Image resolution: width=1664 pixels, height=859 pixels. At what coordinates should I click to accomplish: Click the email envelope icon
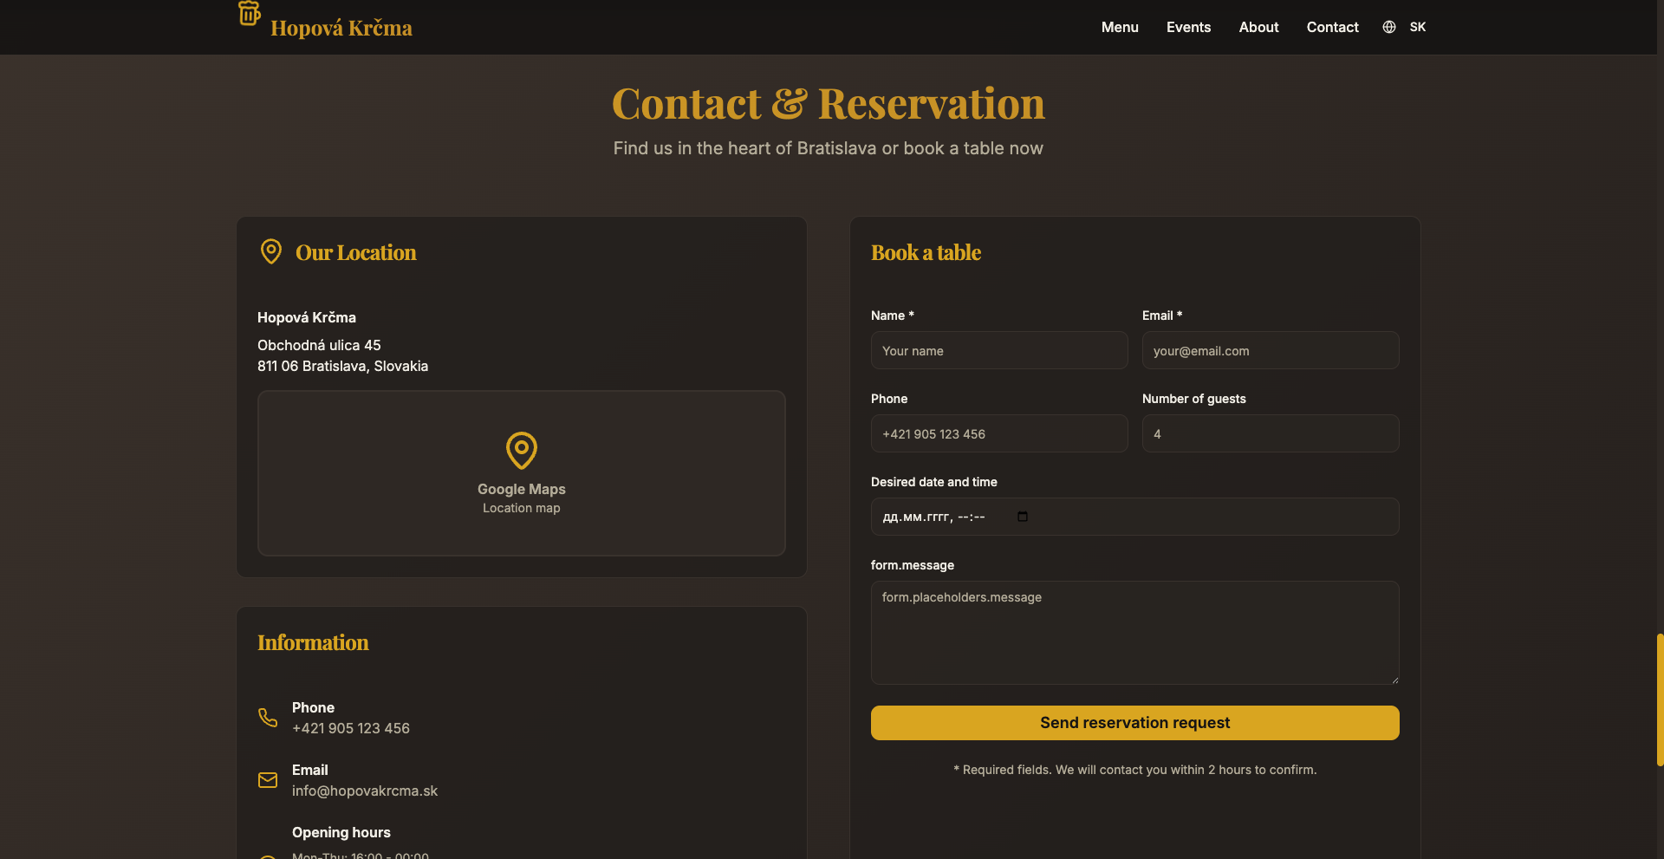click(x=268, y=780)
